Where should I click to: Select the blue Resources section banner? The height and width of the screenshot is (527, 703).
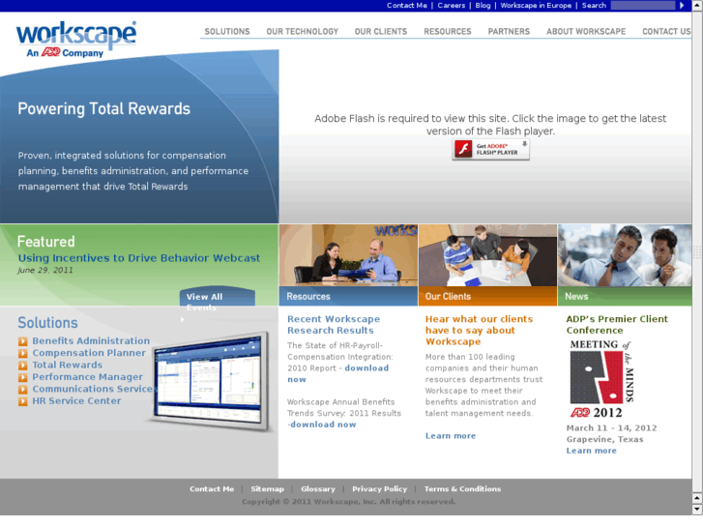(x=348, y=297)
